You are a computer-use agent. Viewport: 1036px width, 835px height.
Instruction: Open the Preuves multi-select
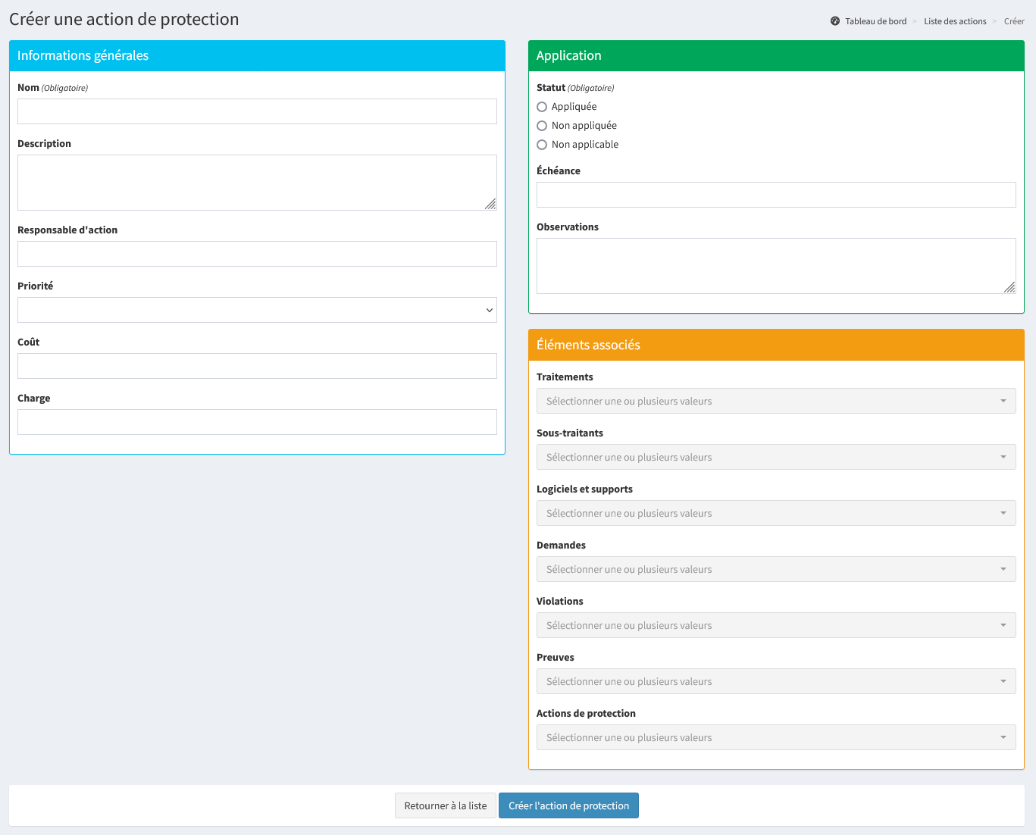pyautogui.click(x=775, y=681)
